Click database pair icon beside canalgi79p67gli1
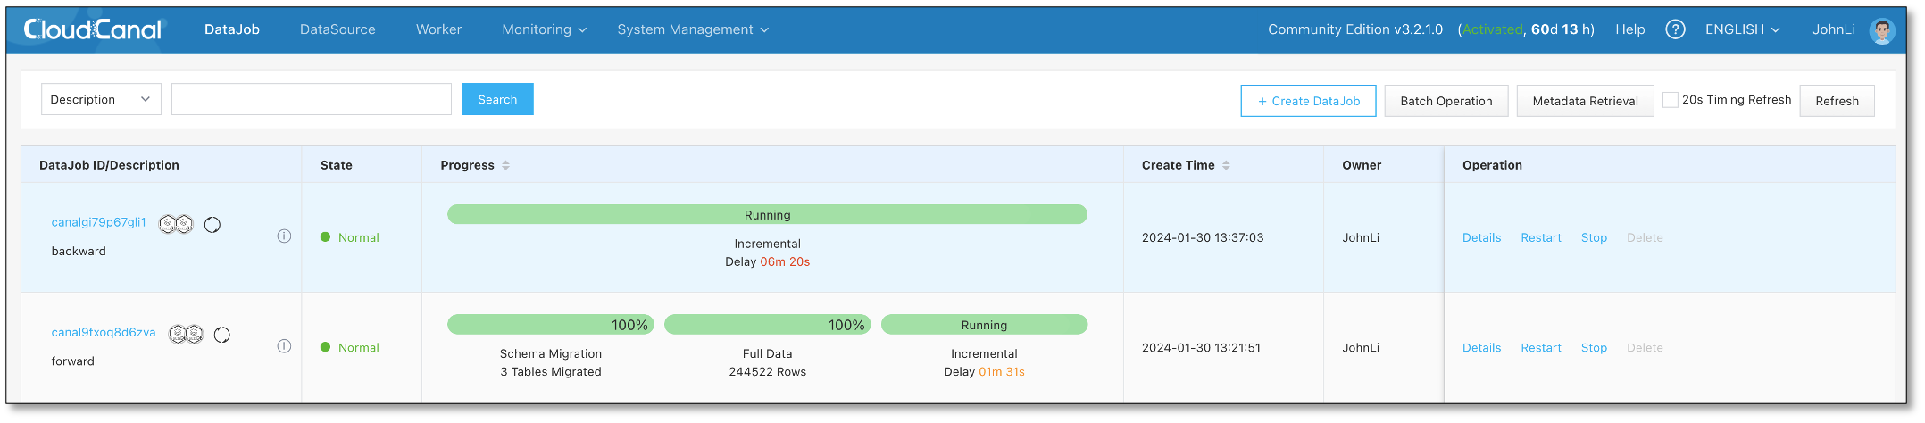1925x423 pixels. [x=176, y=224]
